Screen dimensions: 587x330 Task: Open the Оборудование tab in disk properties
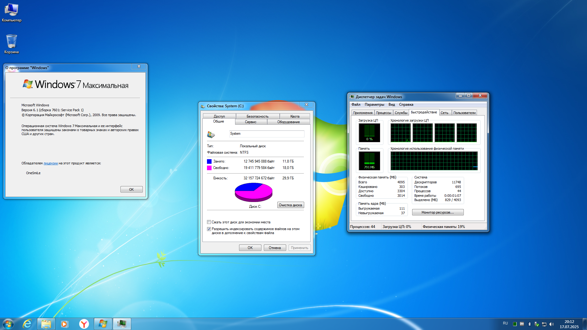288,122
